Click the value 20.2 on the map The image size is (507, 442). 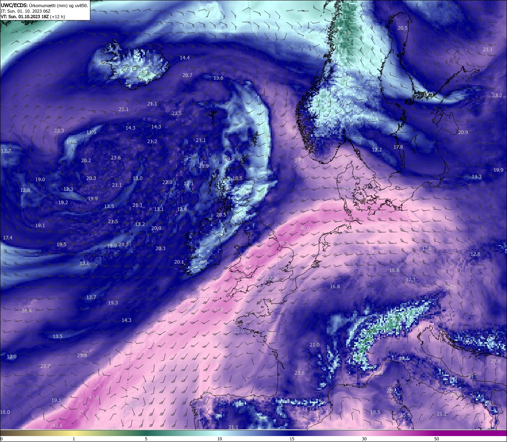point(86,161)
